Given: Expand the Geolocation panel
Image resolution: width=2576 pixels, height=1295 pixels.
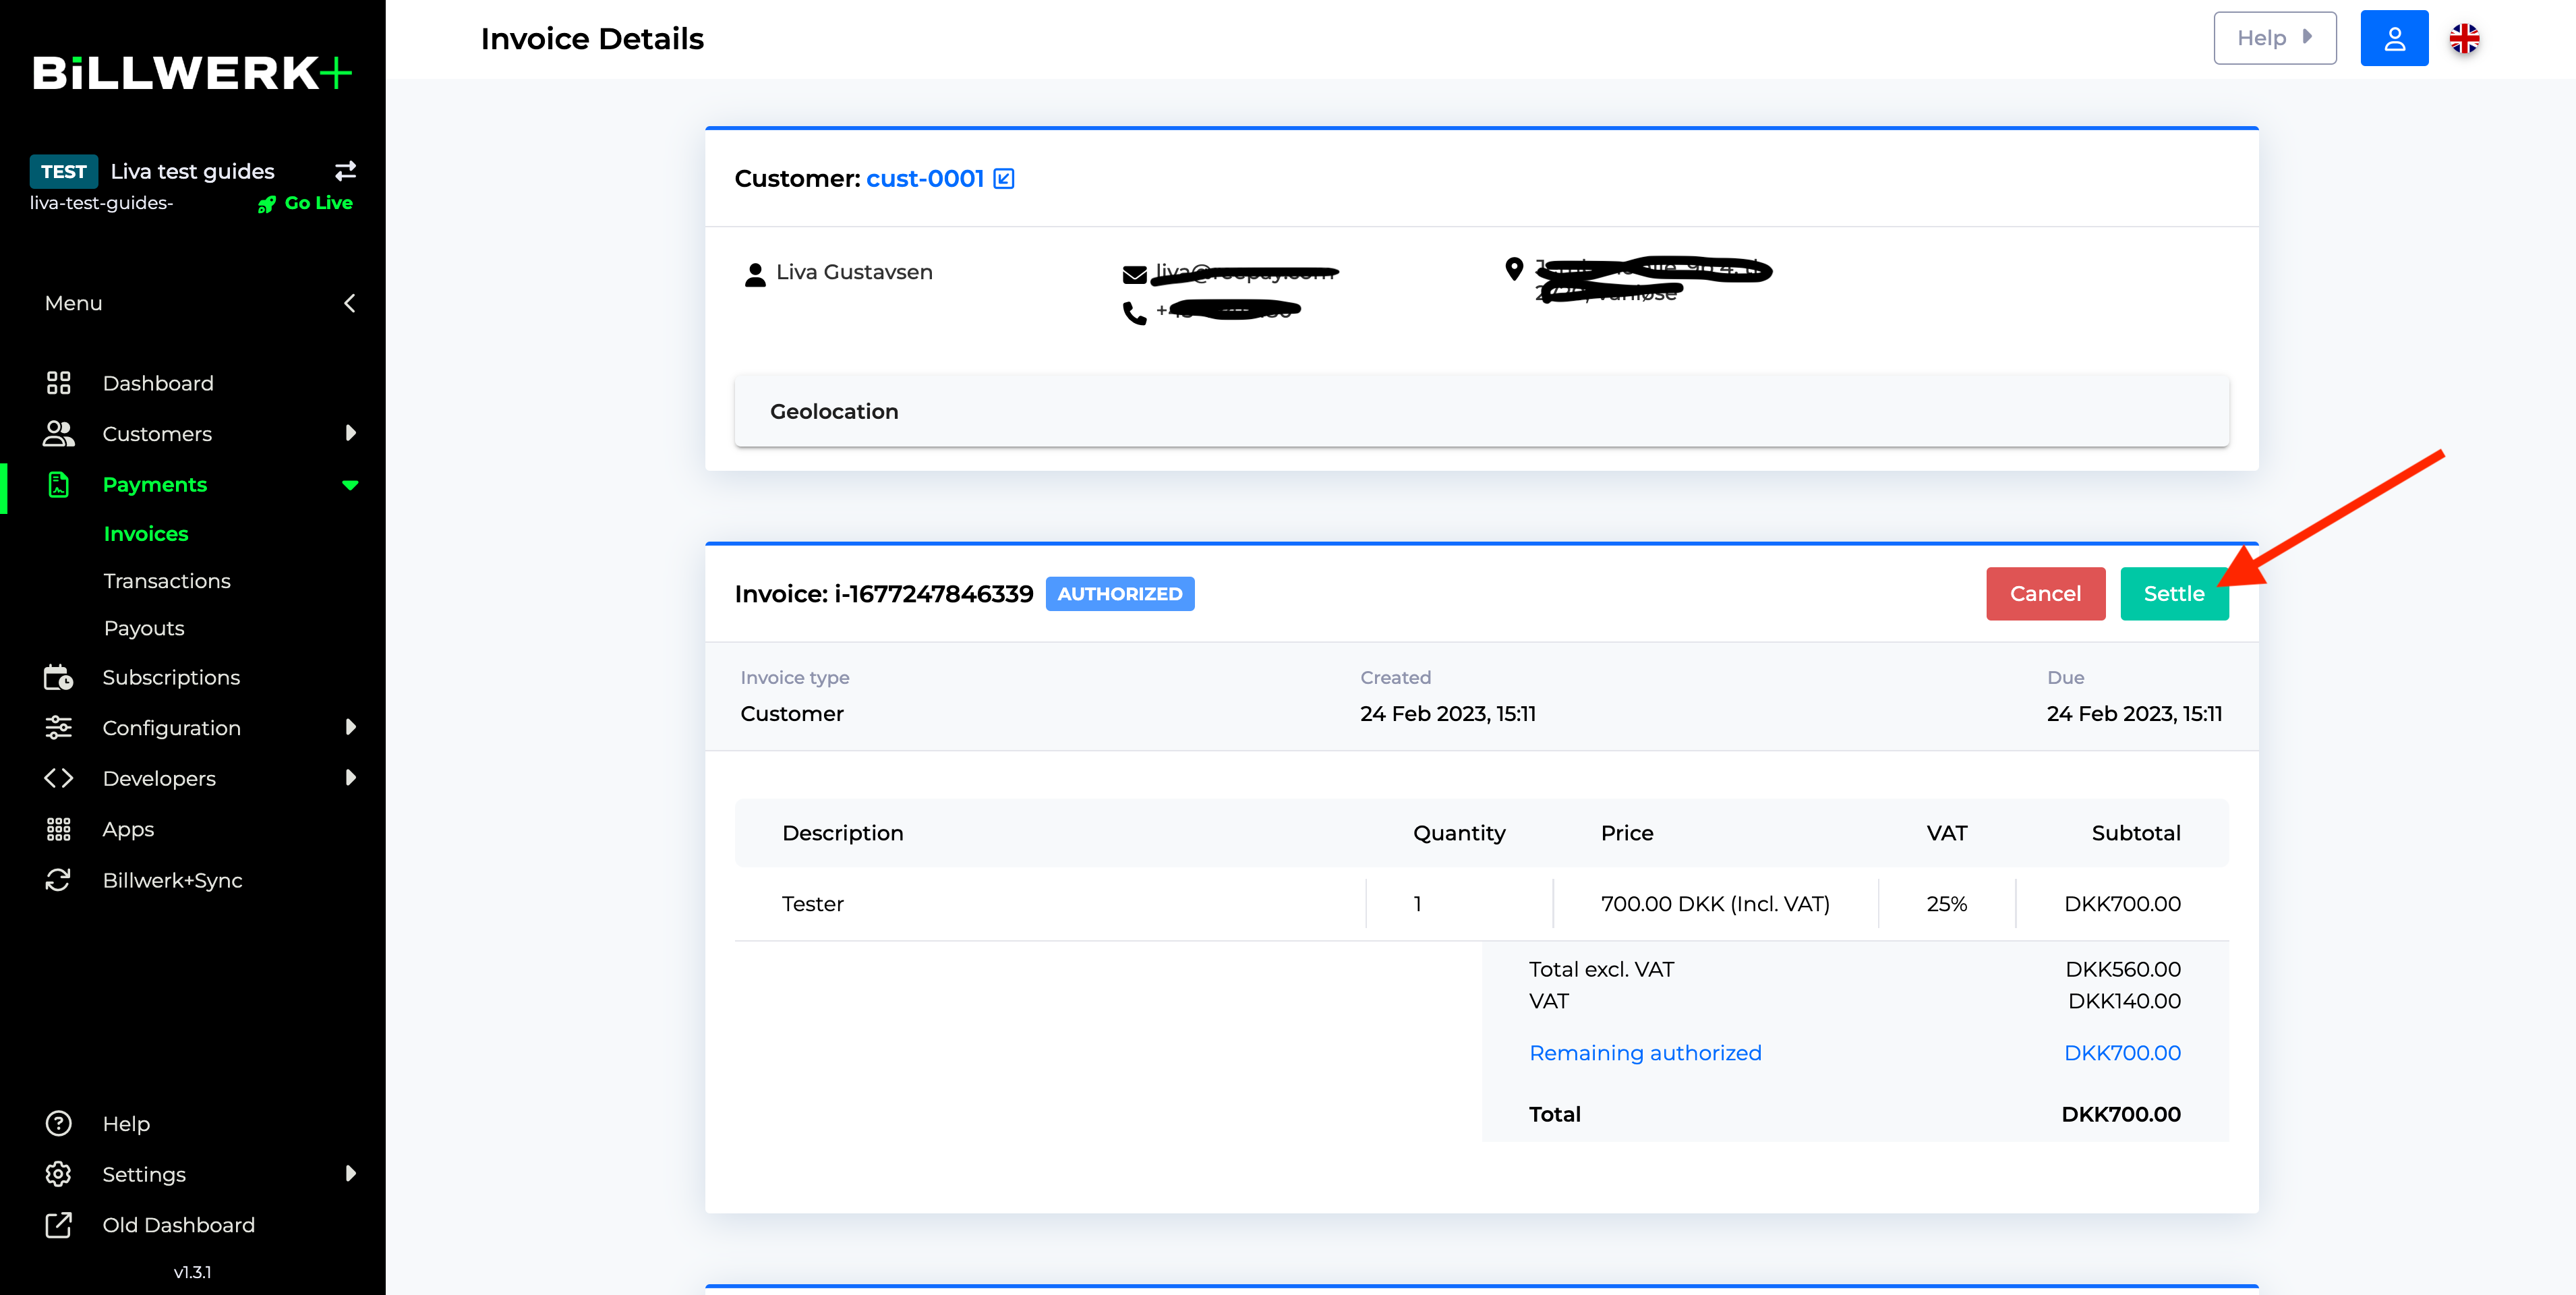Looking at the screenshot, I should tap(1481, 411).
